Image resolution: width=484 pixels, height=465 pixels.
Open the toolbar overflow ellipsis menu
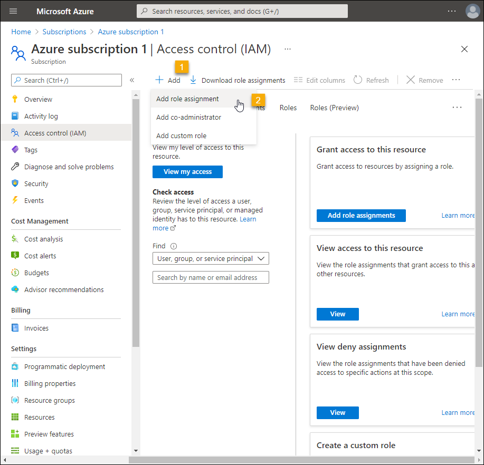[456, 80]
